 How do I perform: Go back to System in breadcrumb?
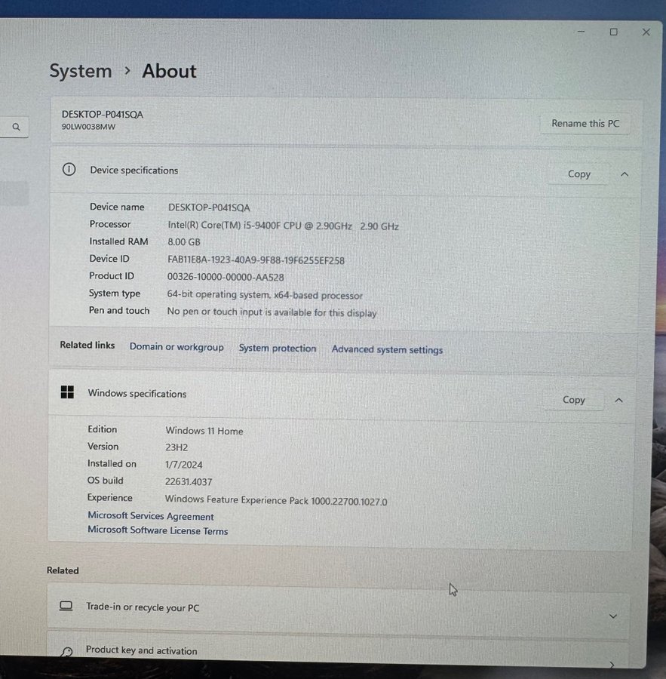tap(80, 71)
